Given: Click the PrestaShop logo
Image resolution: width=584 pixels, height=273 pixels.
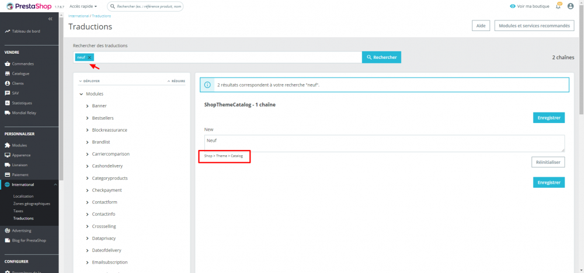Looking at the screenshot, I should pos(29,6).
